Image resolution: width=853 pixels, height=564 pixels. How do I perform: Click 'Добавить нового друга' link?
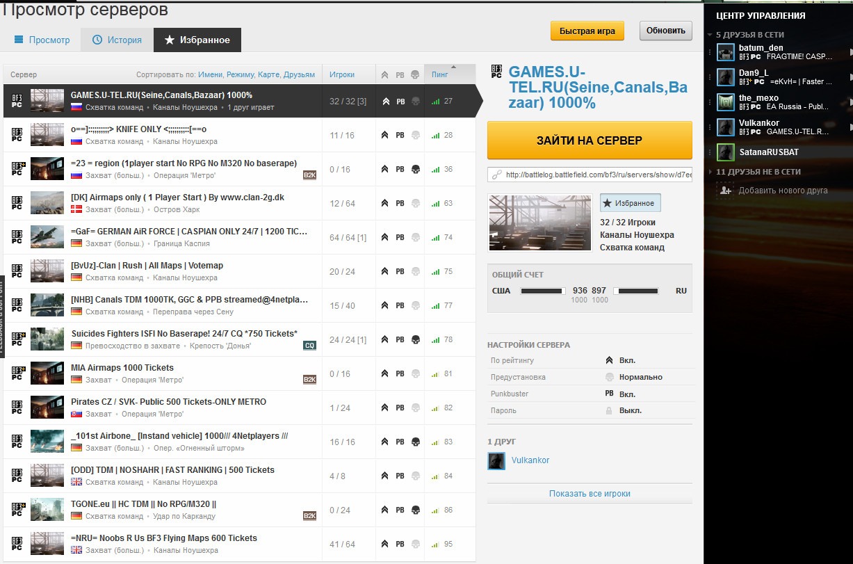[783, 191]
